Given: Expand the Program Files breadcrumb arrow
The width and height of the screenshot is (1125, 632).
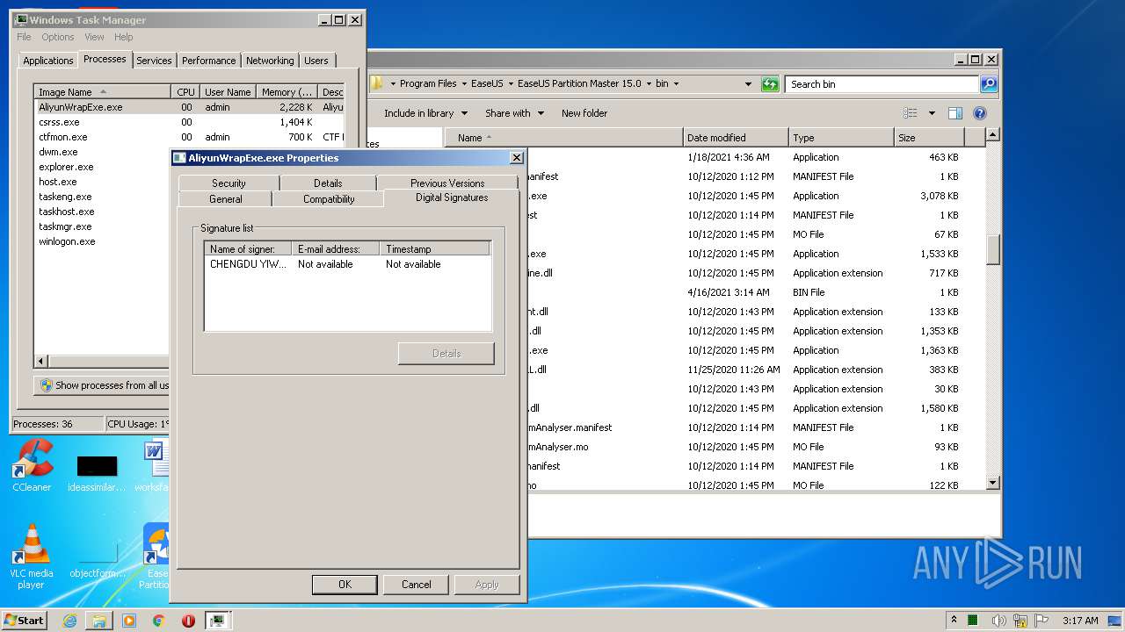Looking at the screenshot, I should 464,84.
